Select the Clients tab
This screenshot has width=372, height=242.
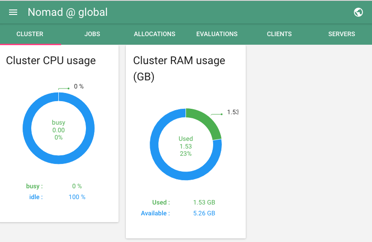tap(279, 34)
